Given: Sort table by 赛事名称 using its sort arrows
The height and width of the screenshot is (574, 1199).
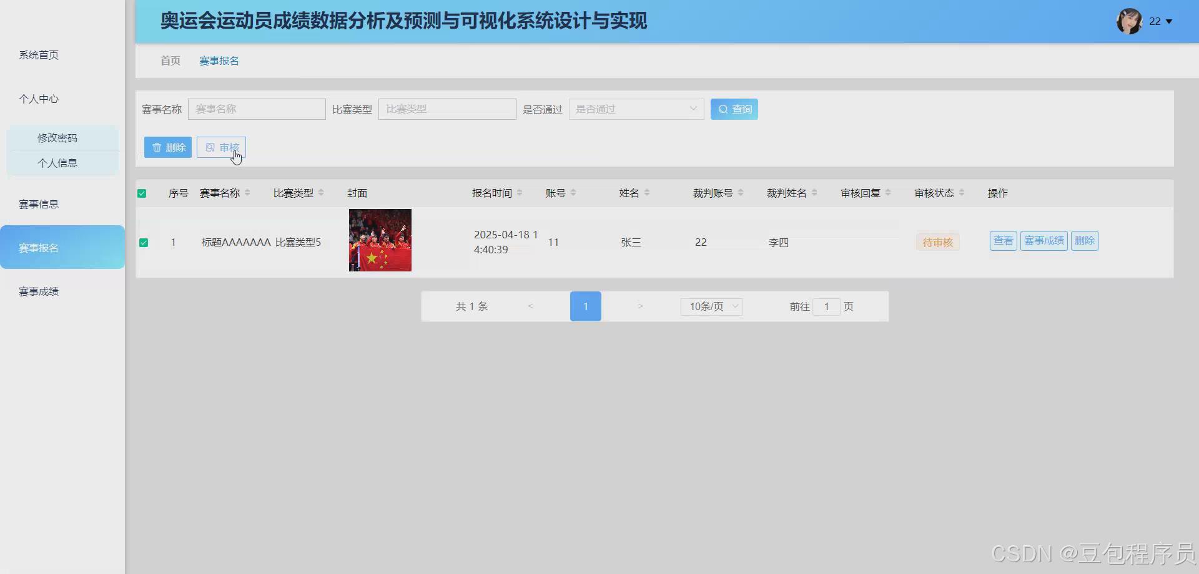Looking at the screenshot, I should point(248,193).
